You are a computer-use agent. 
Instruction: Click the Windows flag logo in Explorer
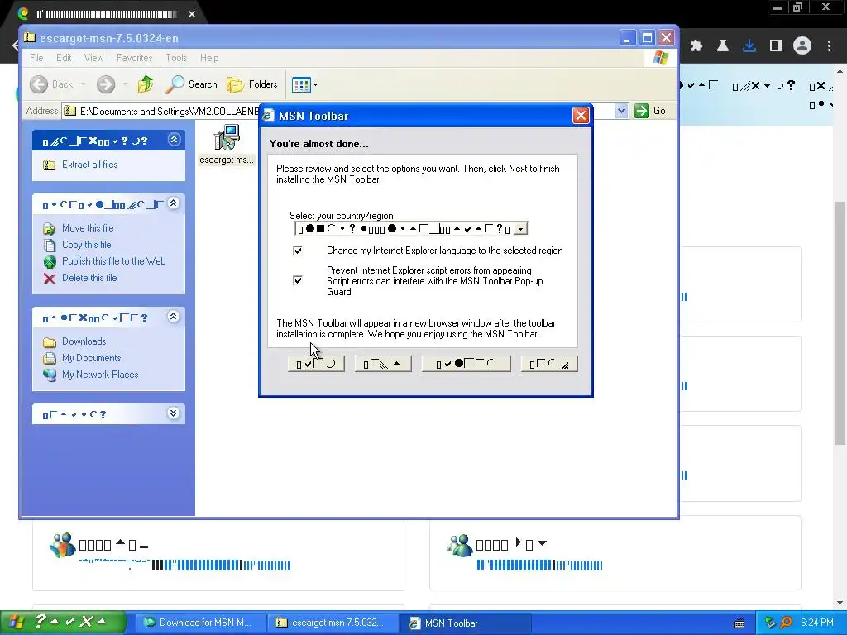661,58
